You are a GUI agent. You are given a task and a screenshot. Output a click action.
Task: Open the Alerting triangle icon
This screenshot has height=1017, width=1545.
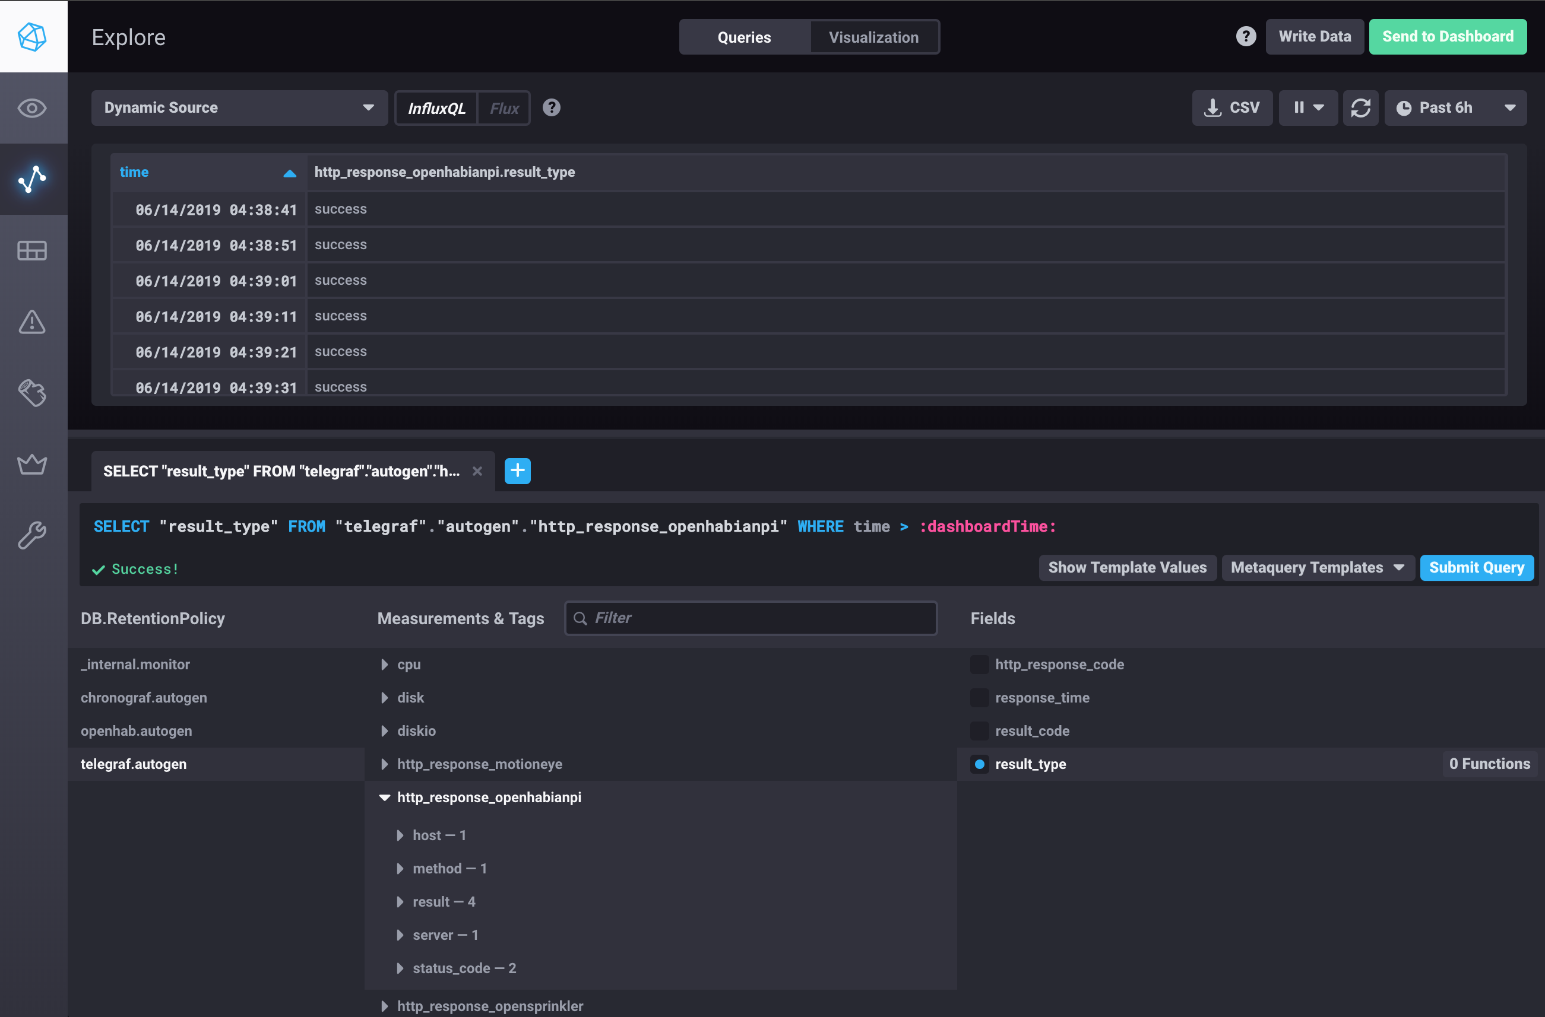point(33,322)
